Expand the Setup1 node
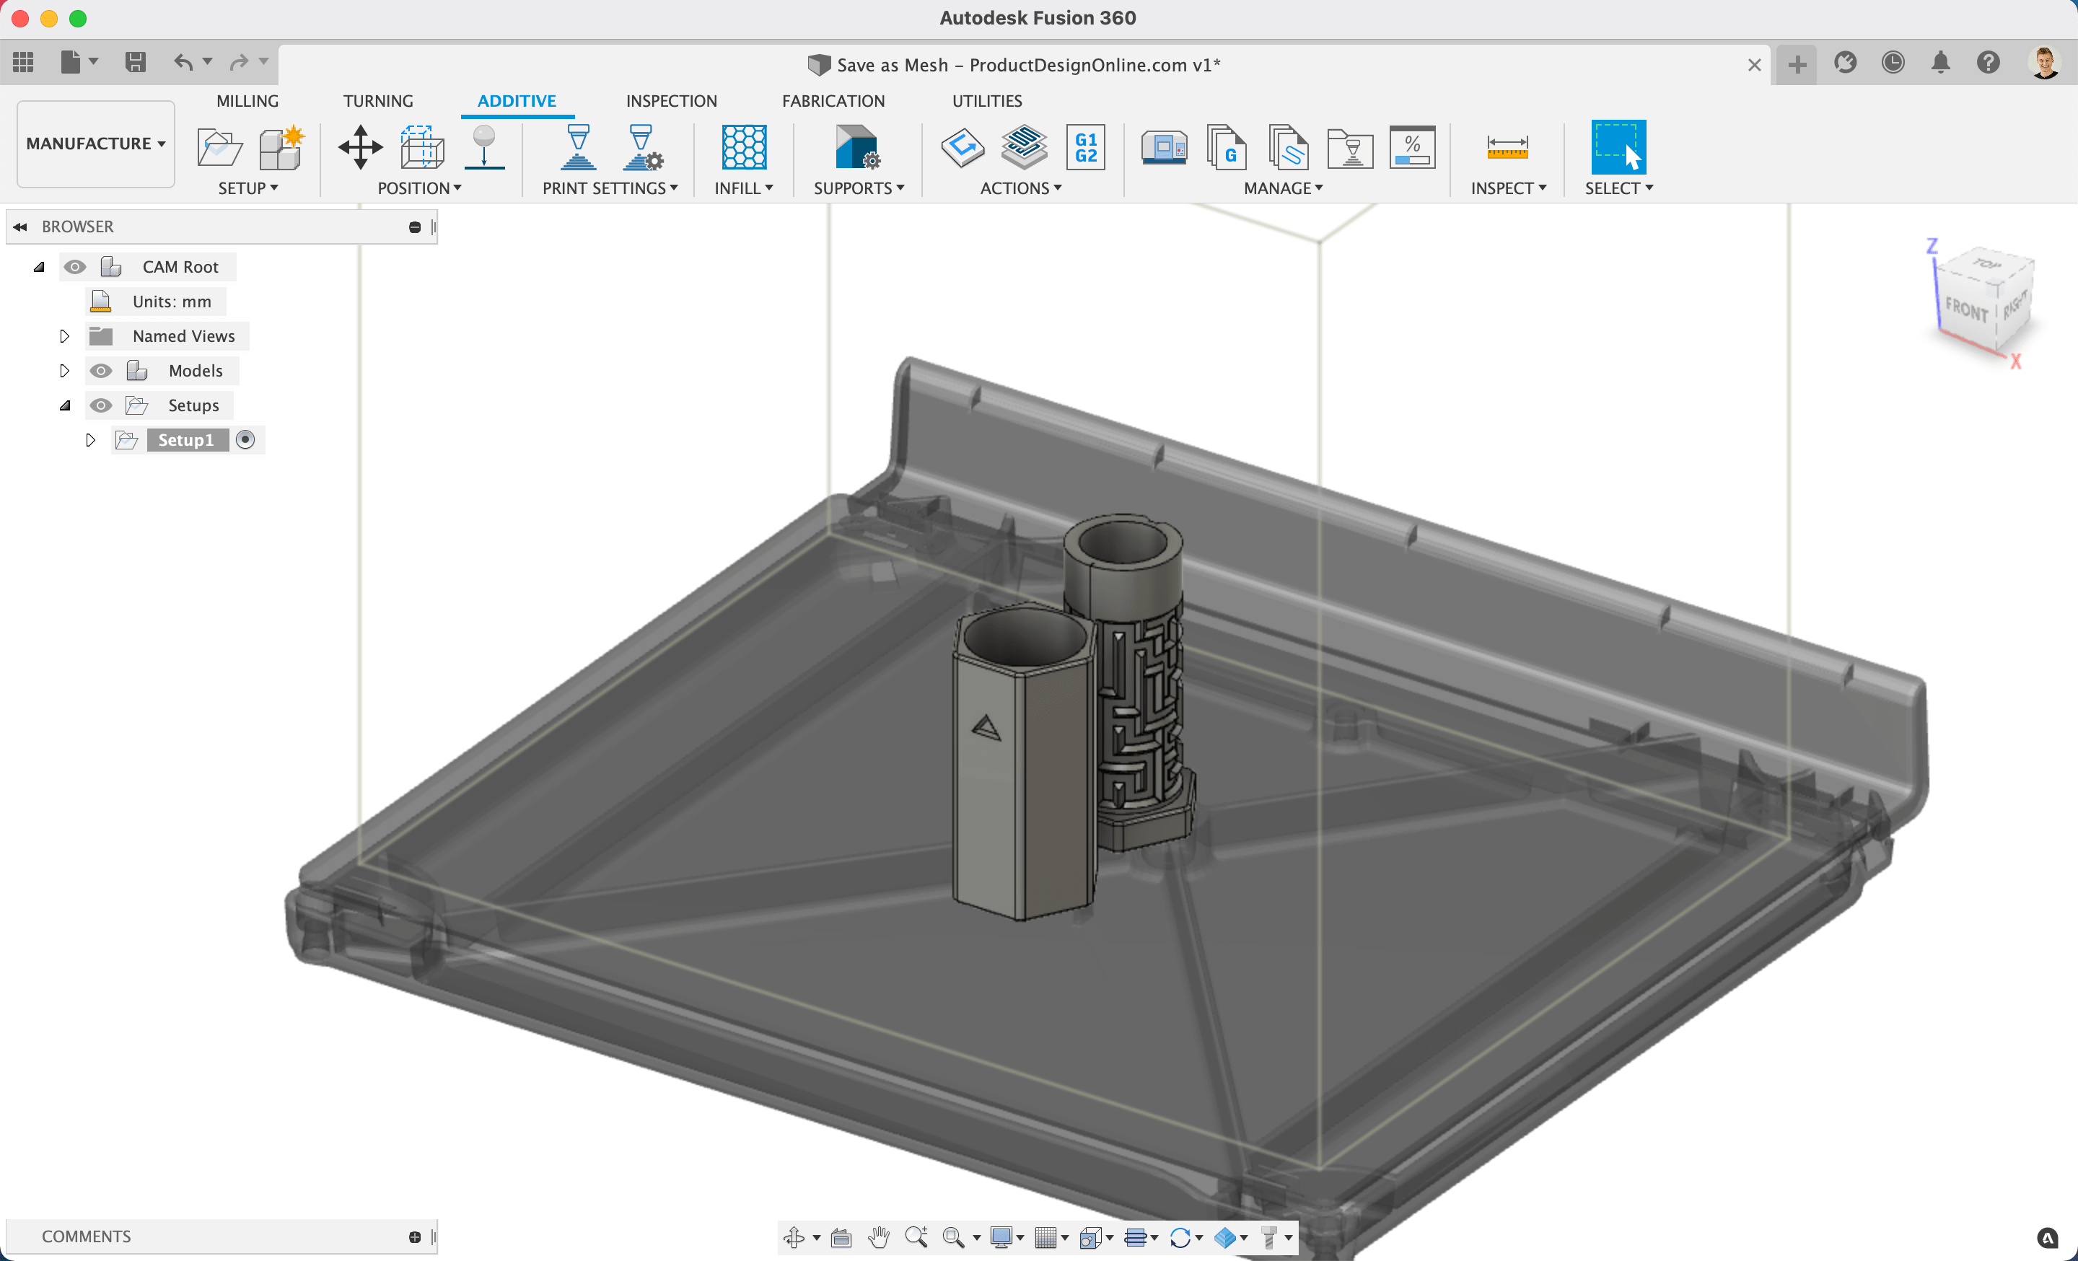 [x=90, y=440]
